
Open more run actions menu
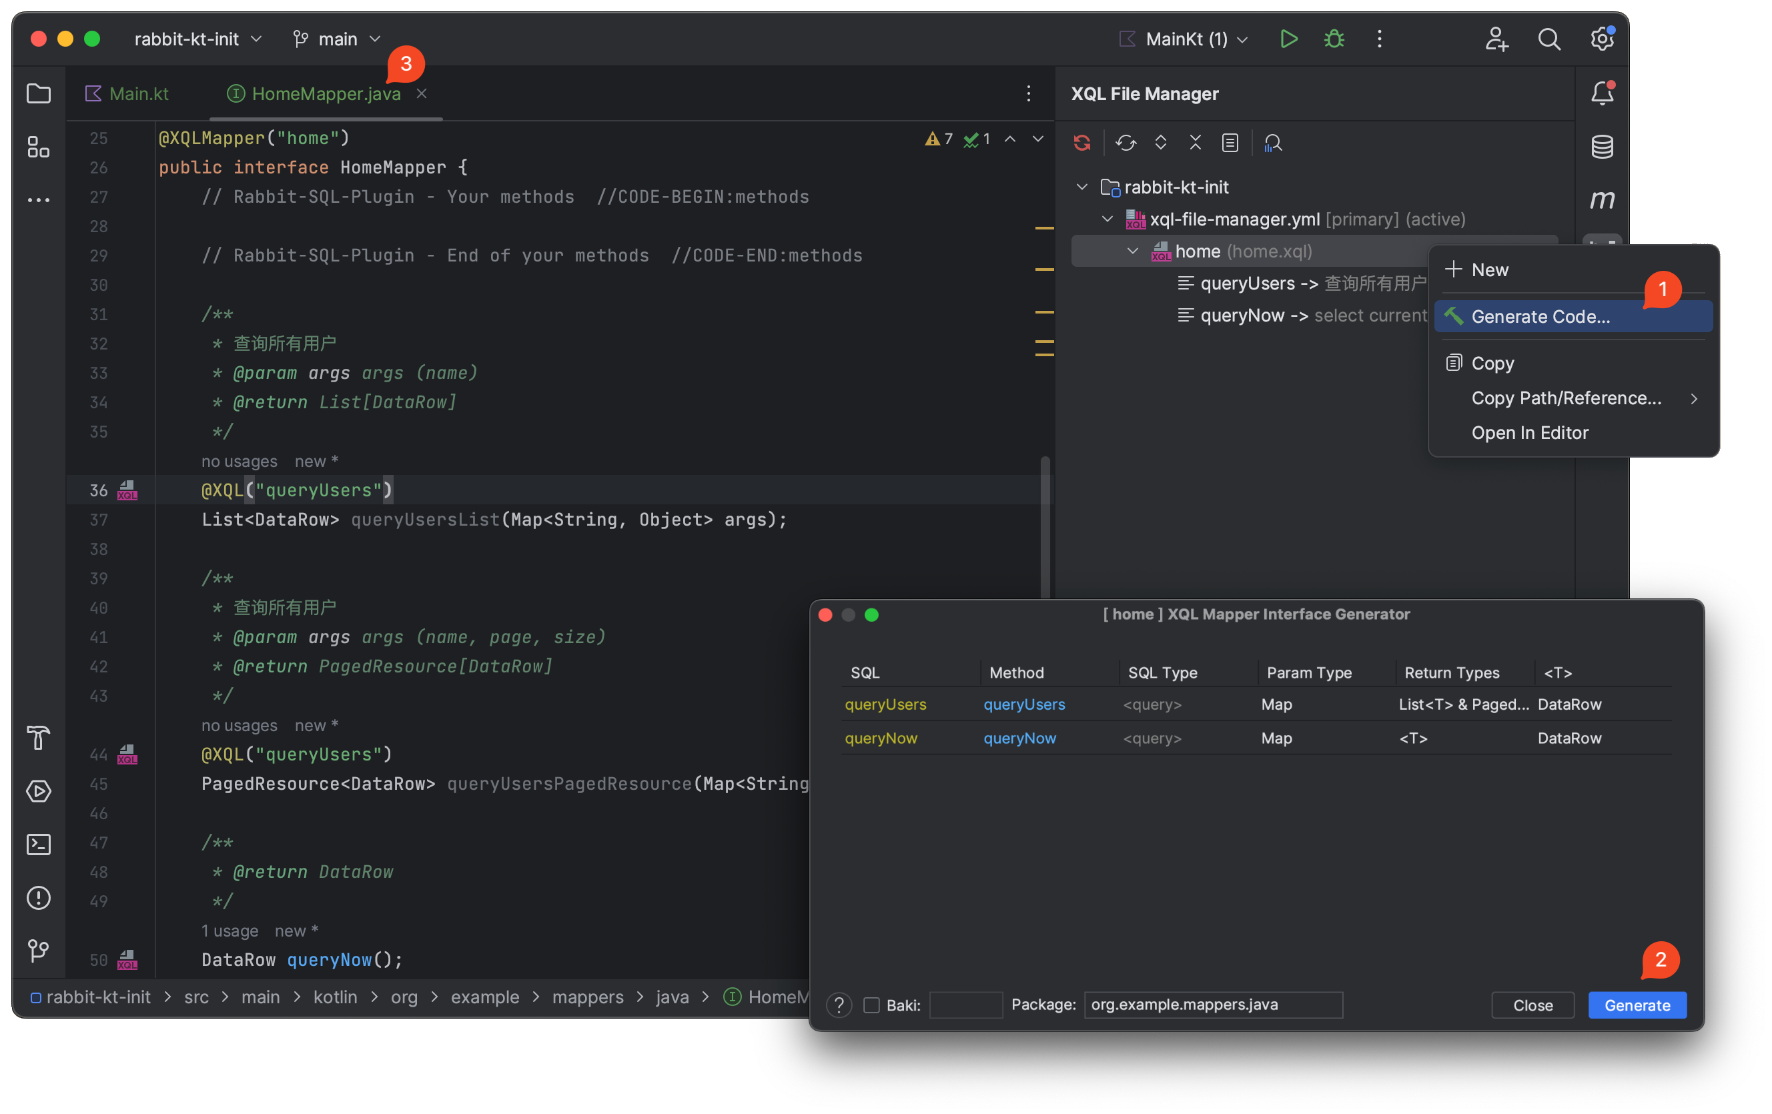click(x=1379, y=39)
